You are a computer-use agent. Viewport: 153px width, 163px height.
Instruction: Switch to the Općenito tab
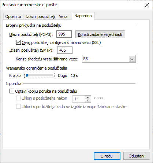[13, 16]
